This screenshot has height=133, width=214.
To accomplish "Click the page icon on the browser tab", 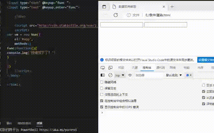I will [x=114, y=7].
